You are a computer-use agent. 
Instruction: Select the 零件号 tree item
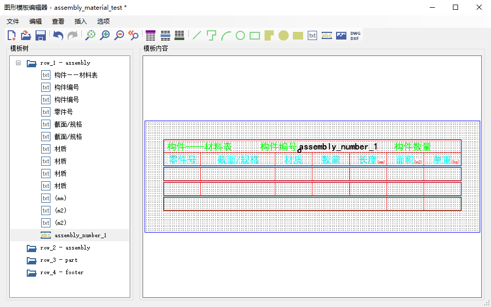tap(64, 112)
